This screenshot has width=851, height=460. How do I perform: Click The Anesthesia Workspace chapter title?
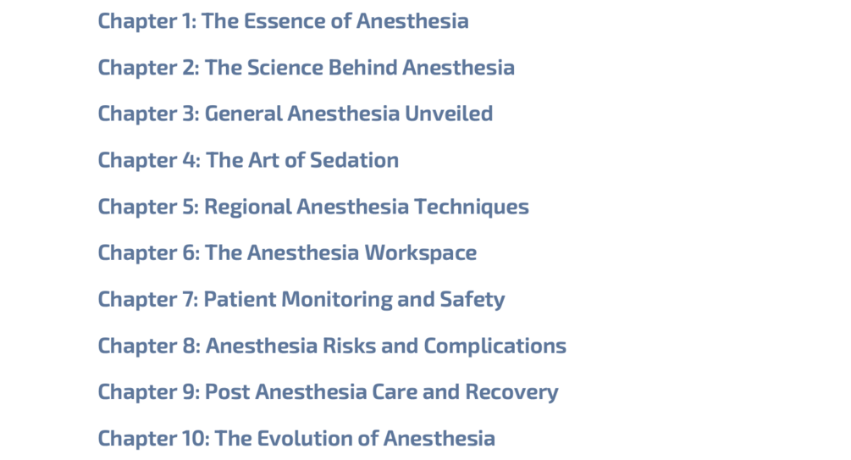point(287,253)
